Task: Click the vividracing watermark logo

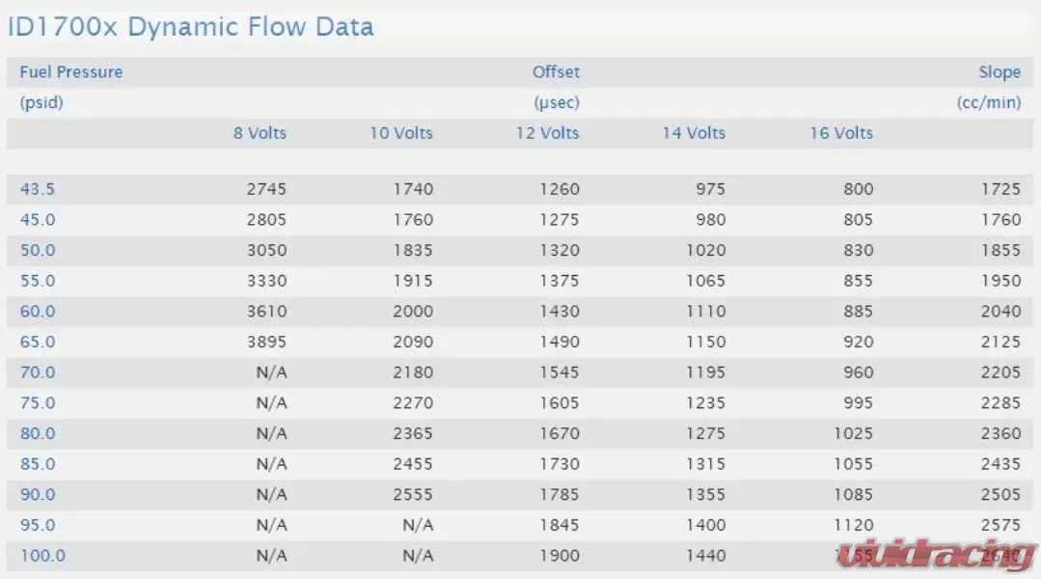Action: pos(937,555)
